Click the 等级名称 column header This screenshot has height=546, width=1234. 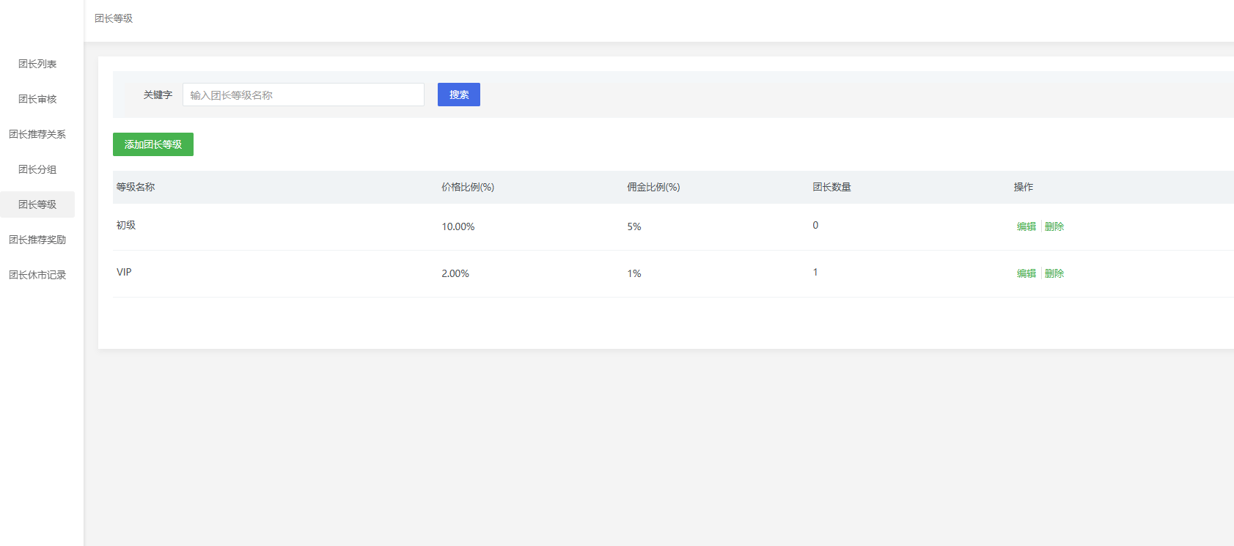tap(136, 187)
